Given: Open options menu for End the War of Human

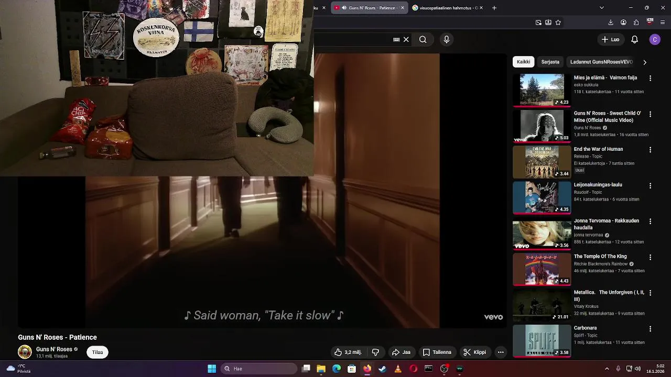Looking at the screenshot, I should coord(650,150).
